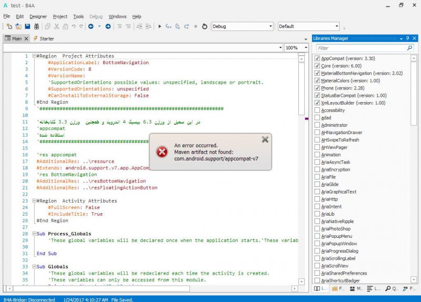Click the magnifier icon in the Filter box

coord(410,48)
